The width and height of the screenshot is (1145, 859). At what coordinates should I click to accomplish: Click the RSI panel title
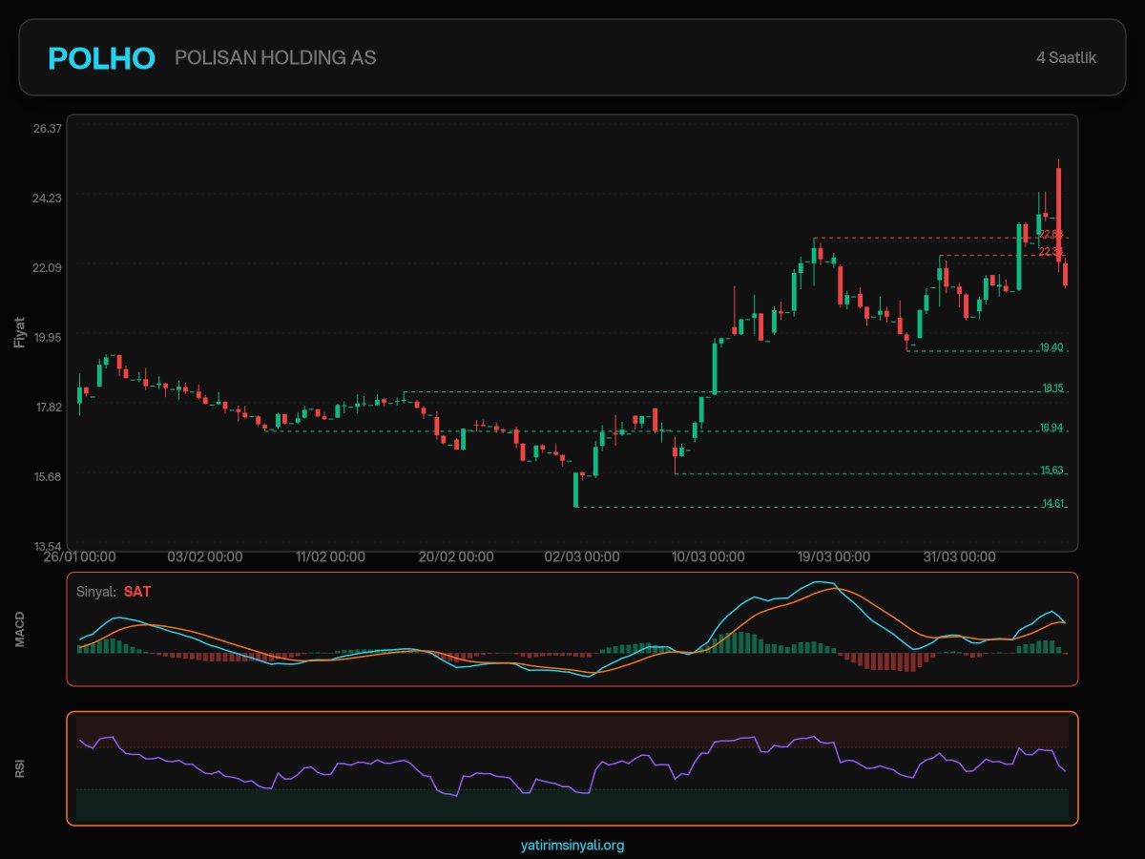pos(19,768)
